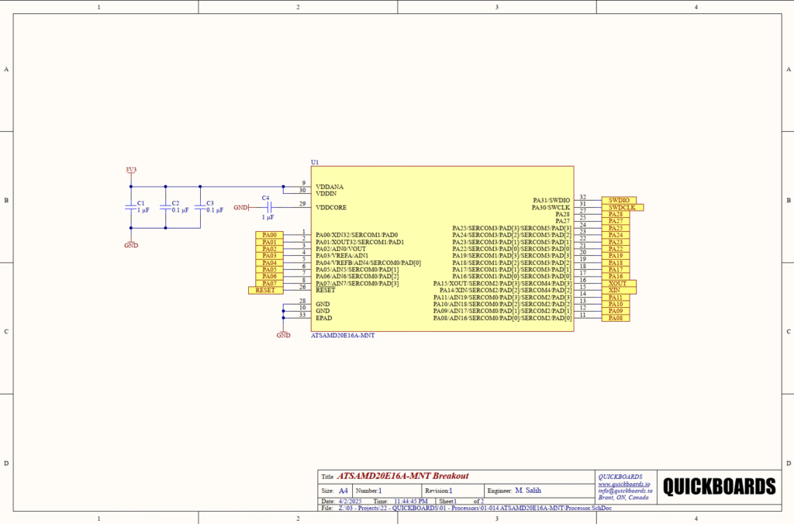Image resolution: width=794 pixels, height=524 pixels.
Task: Click the XOUT port label
Action: pos(619,284)
